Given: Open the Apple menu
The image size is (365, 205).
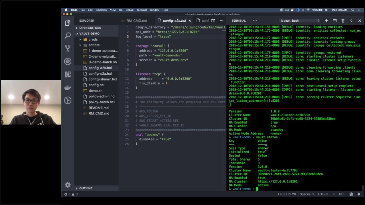Looking at the screenshot, I should pos(66,10).
